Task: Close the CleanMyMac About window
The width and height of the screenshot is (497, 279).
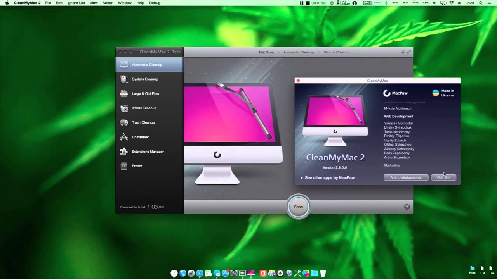Action: point(298,81)
